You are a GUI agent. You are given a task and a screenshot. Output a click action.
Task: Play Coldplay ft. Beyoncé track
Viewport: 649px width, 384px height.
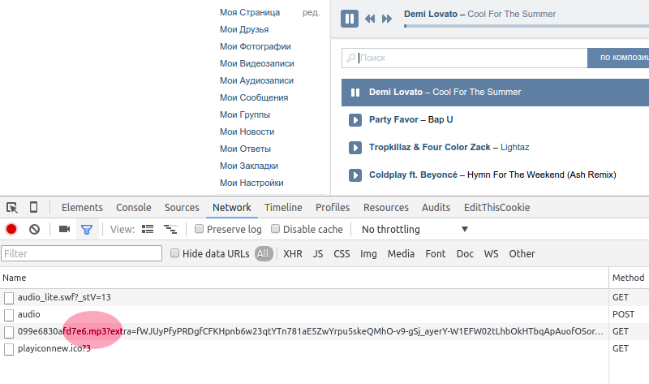[355, 175]
